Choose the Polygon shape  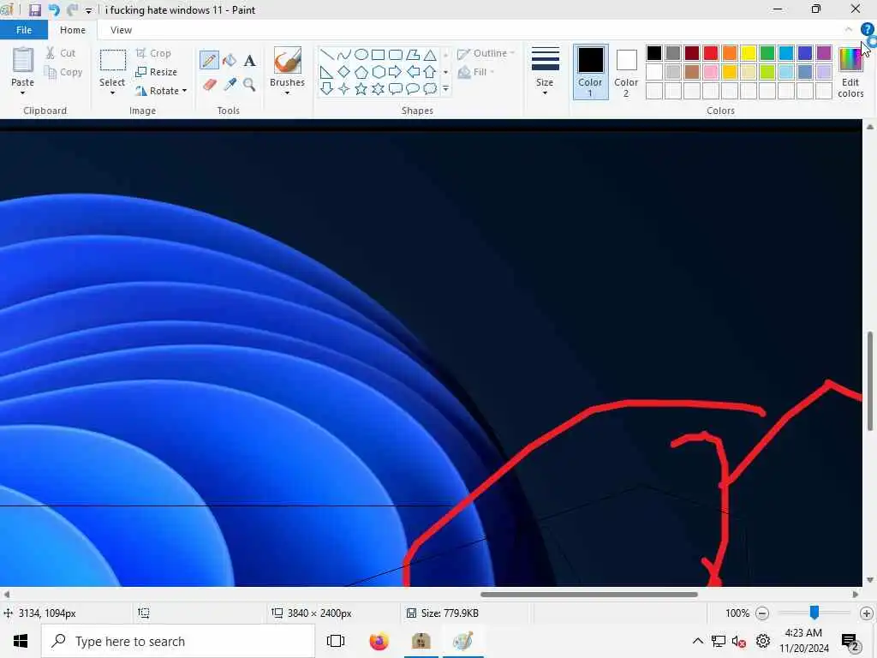pos(413,54)
